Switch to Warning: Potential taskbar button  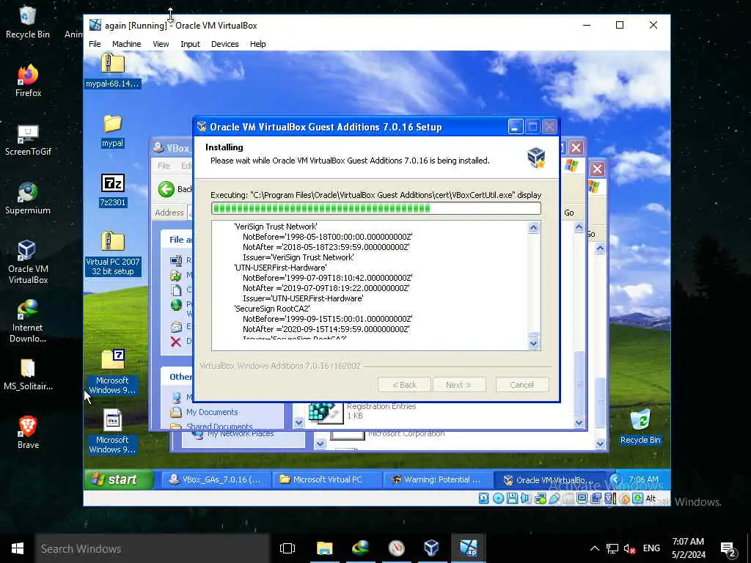click(x=438, y=479)
